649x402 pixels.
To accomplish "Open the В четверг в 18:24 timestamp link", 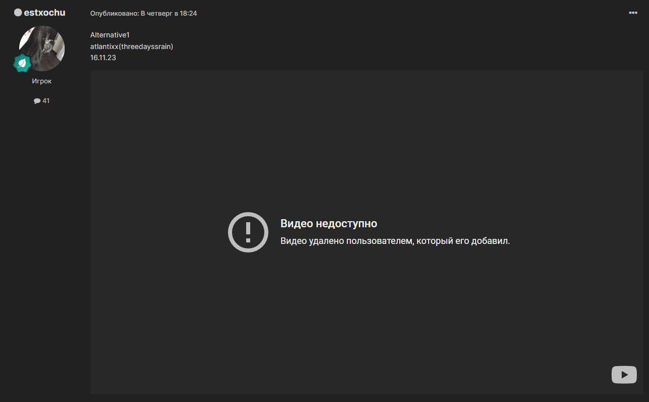I will (169, 14).
